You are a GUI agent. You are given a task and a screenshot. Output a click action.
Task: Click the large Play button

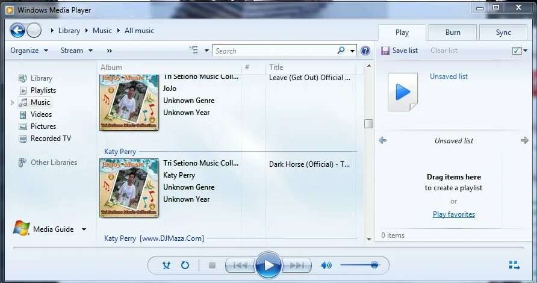(268, 265)
